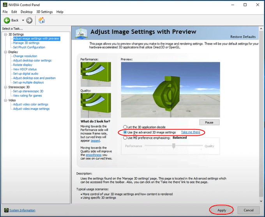Click the NVIDIA title bar icon

(x=5, y=5)
